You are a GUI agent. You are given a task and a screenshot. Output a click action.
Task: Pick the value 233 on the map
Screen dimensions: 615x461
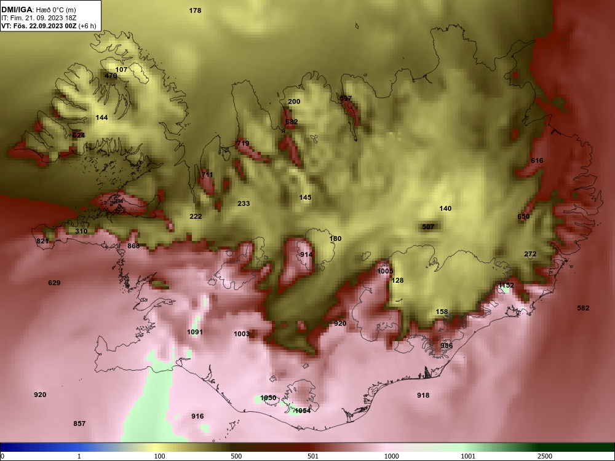pyautogui.click(x=244, y=203)
